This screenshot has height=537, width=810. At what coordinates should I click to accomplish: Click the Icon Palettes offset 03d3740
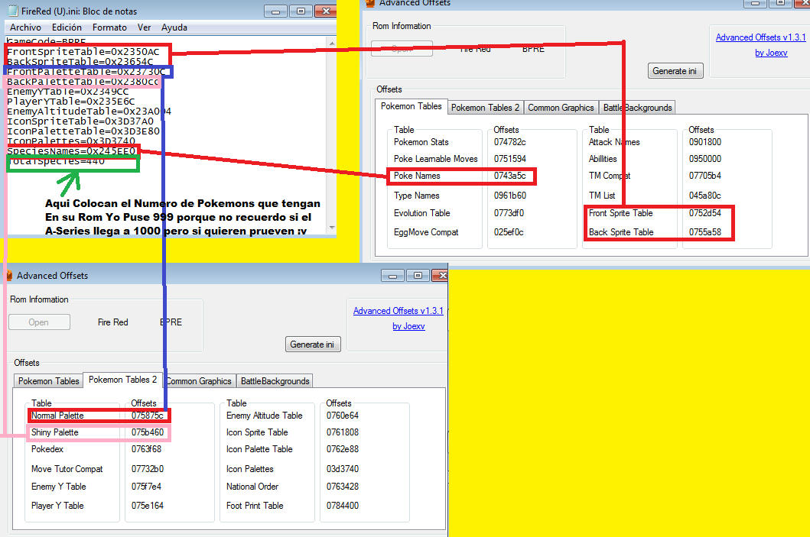tap(342, 469)
